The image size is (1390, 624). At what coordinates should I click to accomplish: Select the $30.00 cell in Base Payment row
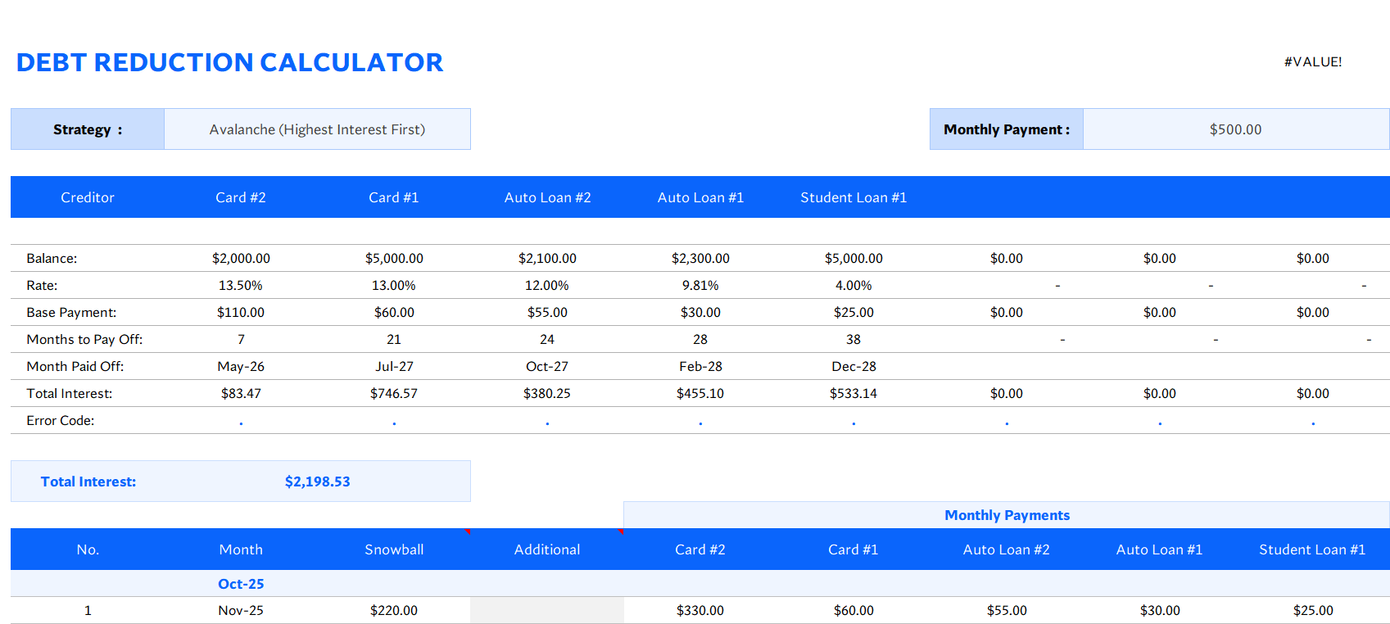pos(700,312)
